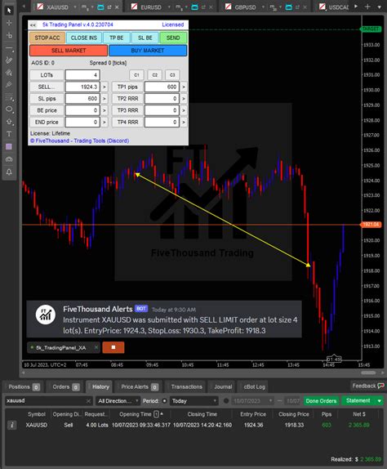Open the Feedback button
Image resolution: width=387 pixels, height=469 pixels.
pos(368,386)
